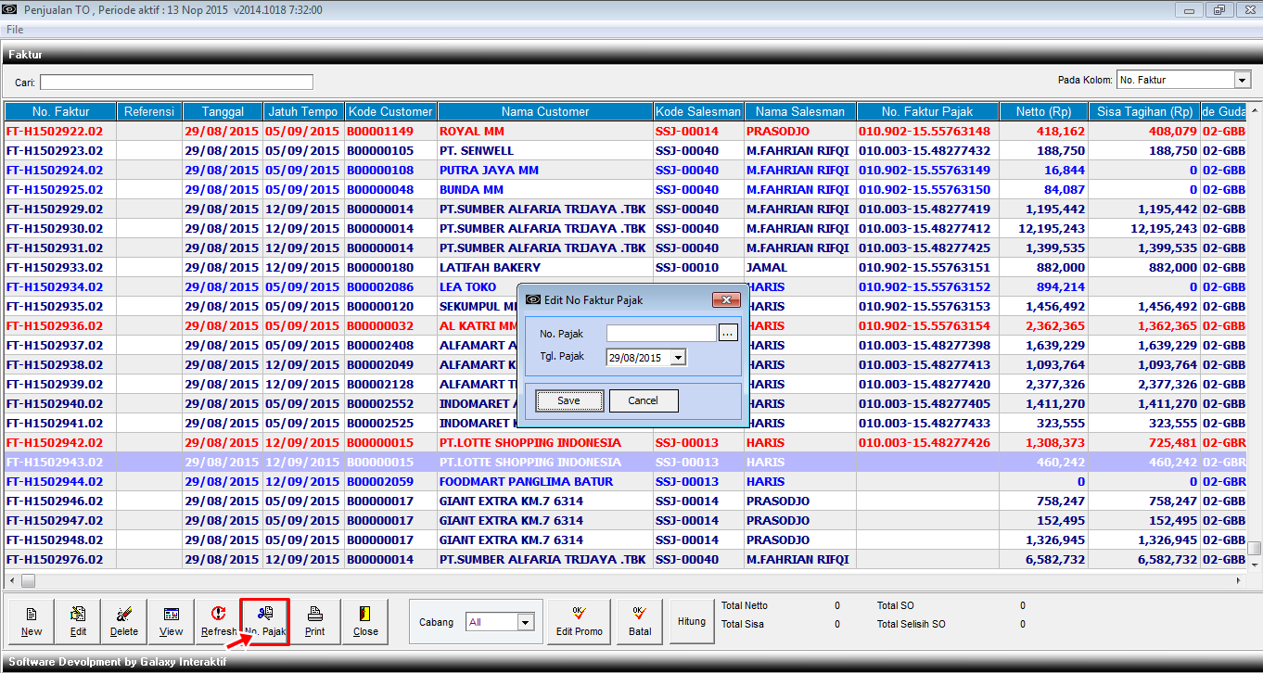Click Save in the Edit dialog

click(568, 400)
